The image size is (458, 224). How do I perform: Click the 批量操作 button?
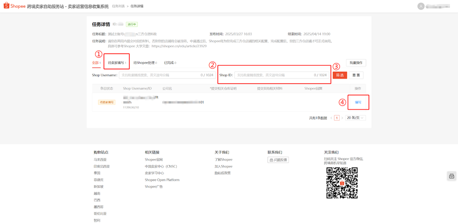click(x=356, y=63)
